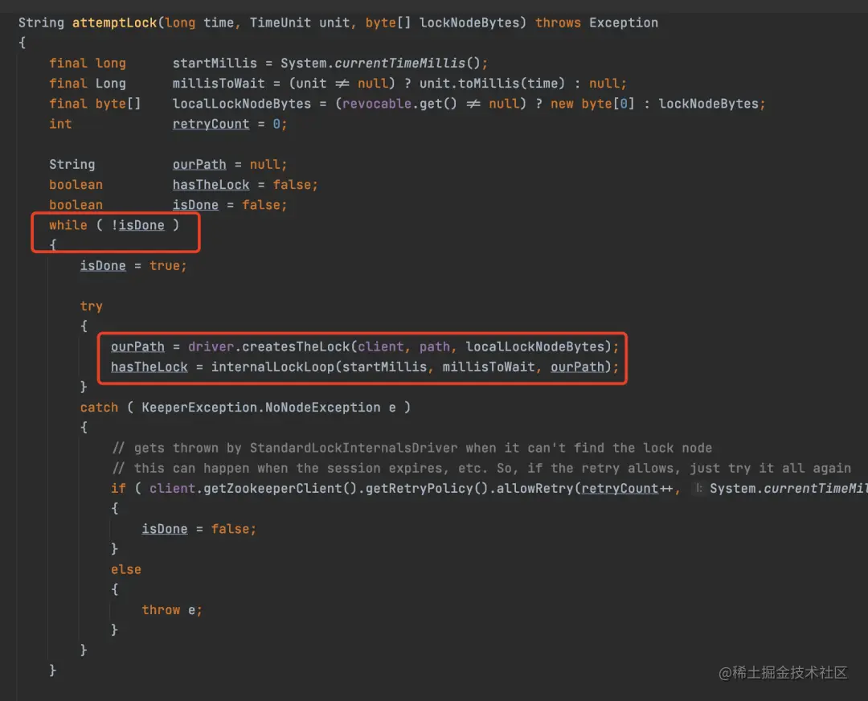Click the attemptLock method name
The height and width of the screenshot is (701, 868).
115,23
